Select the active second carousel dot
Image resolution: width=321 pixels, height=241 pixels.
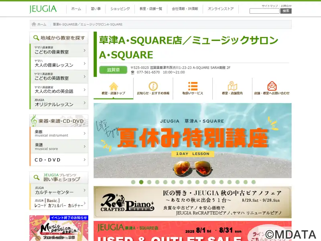[141, 182]
